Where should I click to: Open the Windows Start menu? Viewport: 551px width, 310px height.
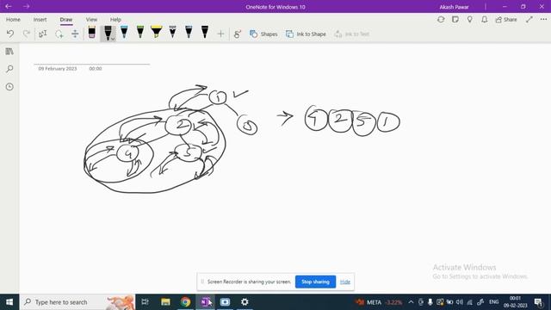pos(9,302)
